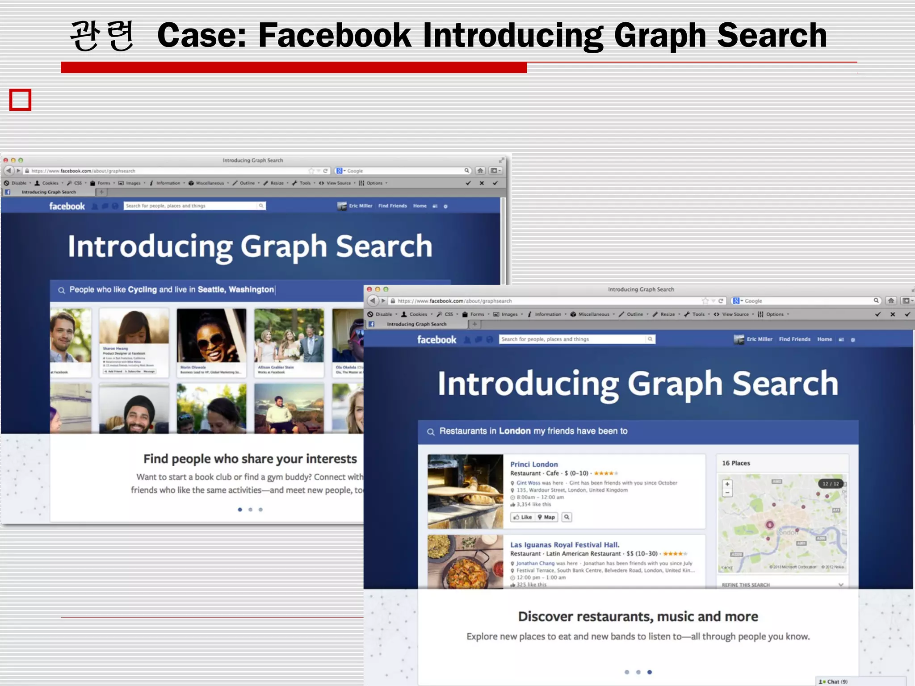Screen dimensions: 915x686
Task: Click search magnifier in front browser Google box
Action: [x=877, y=301]
